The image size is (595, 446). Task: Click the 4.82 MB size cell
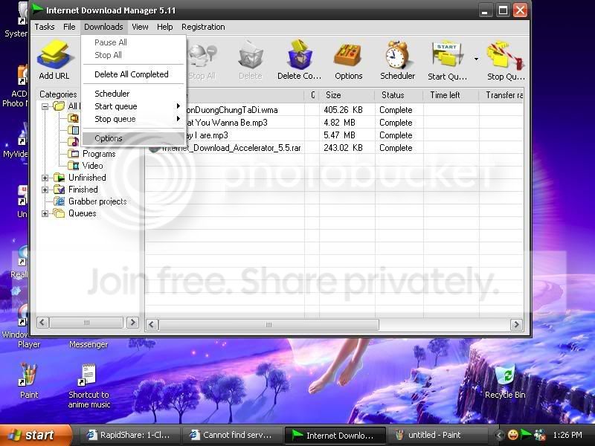click(339, 123)
